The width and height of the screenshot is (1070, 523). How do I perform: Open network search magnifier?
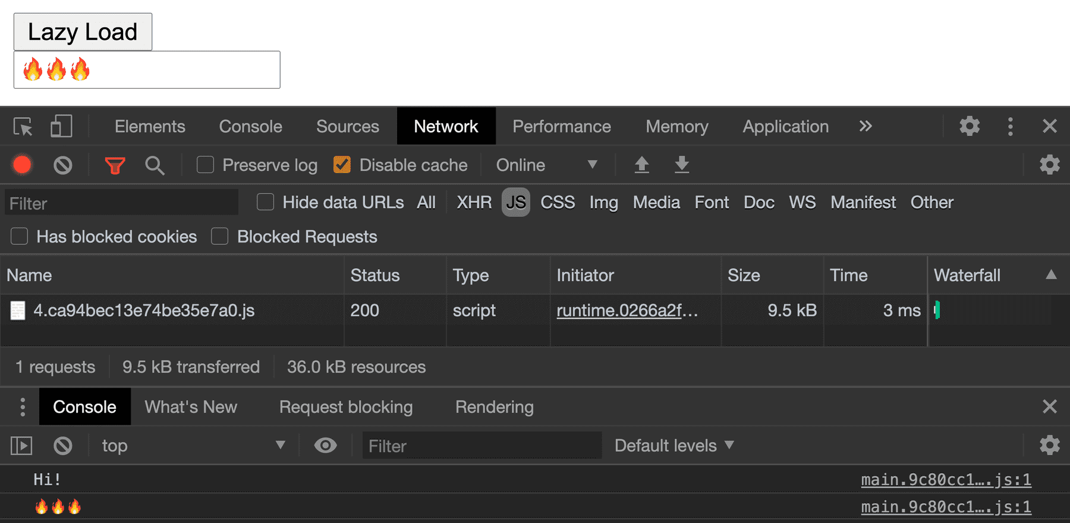pos(155,165)
